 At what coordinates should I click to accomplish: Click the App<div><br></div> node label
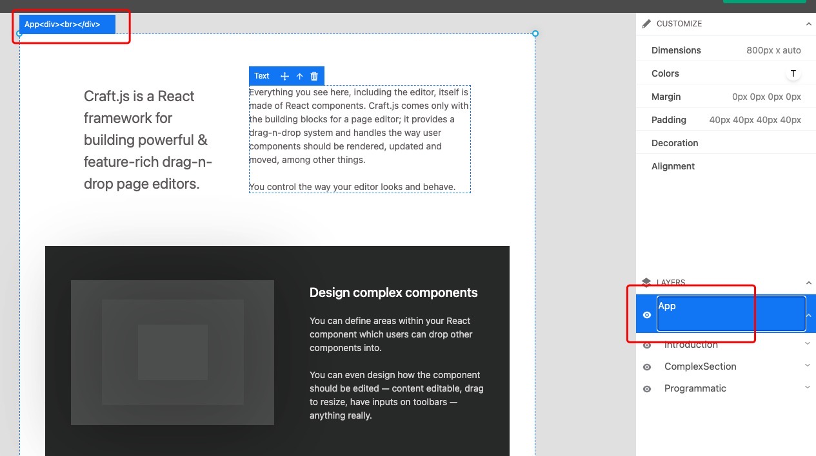(x=67, y=24)
